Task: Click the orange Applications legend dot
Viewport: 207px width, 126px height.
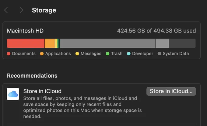Action: 42,53
